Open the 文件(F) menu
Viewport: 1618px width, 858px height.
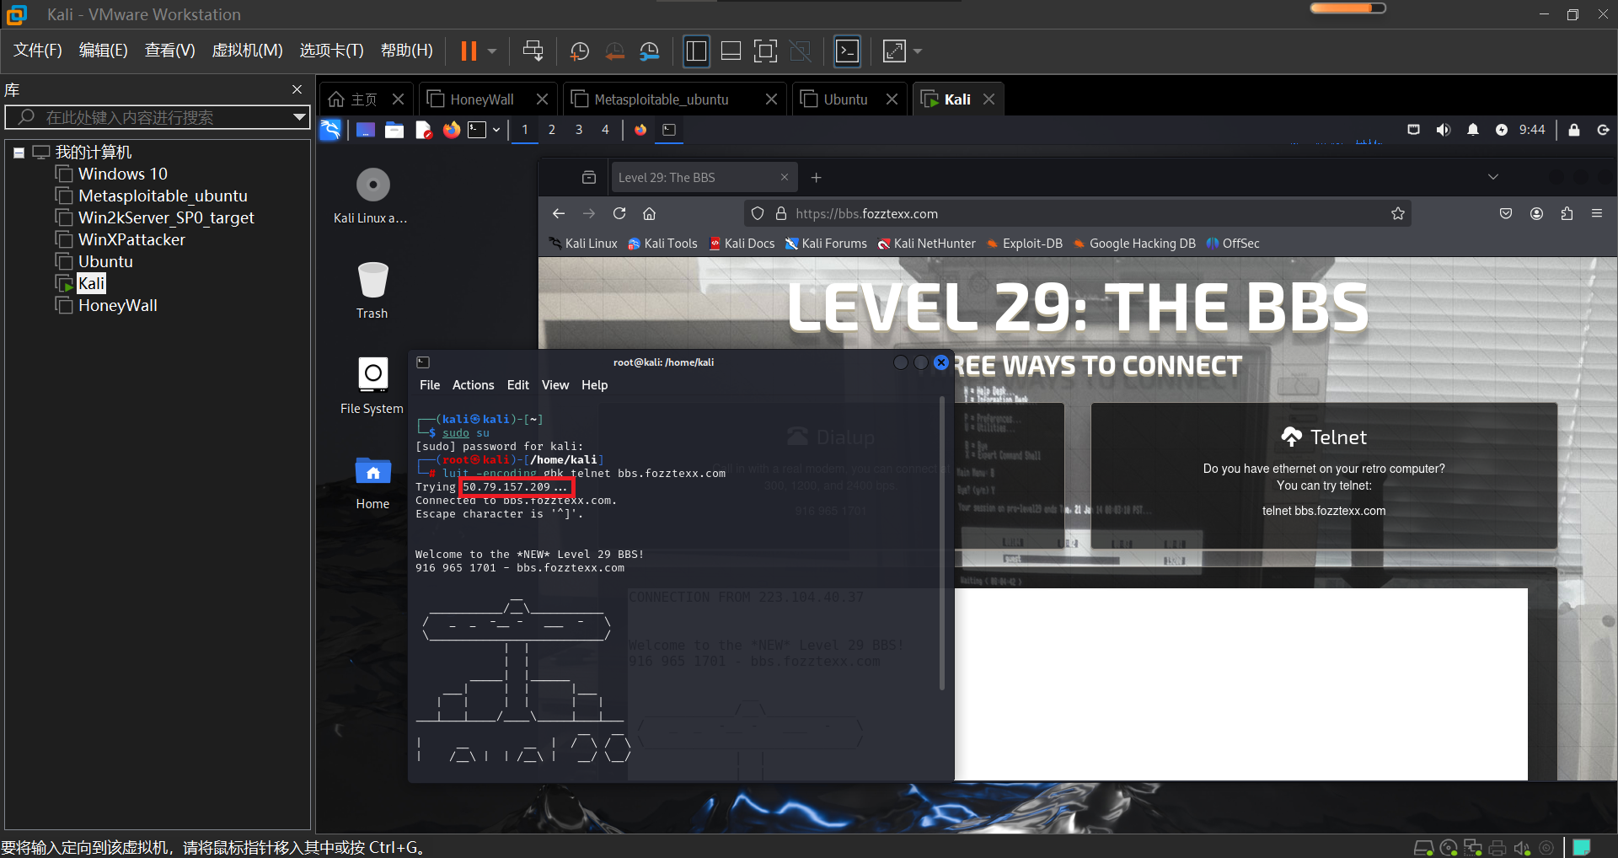tap(37, 51)
